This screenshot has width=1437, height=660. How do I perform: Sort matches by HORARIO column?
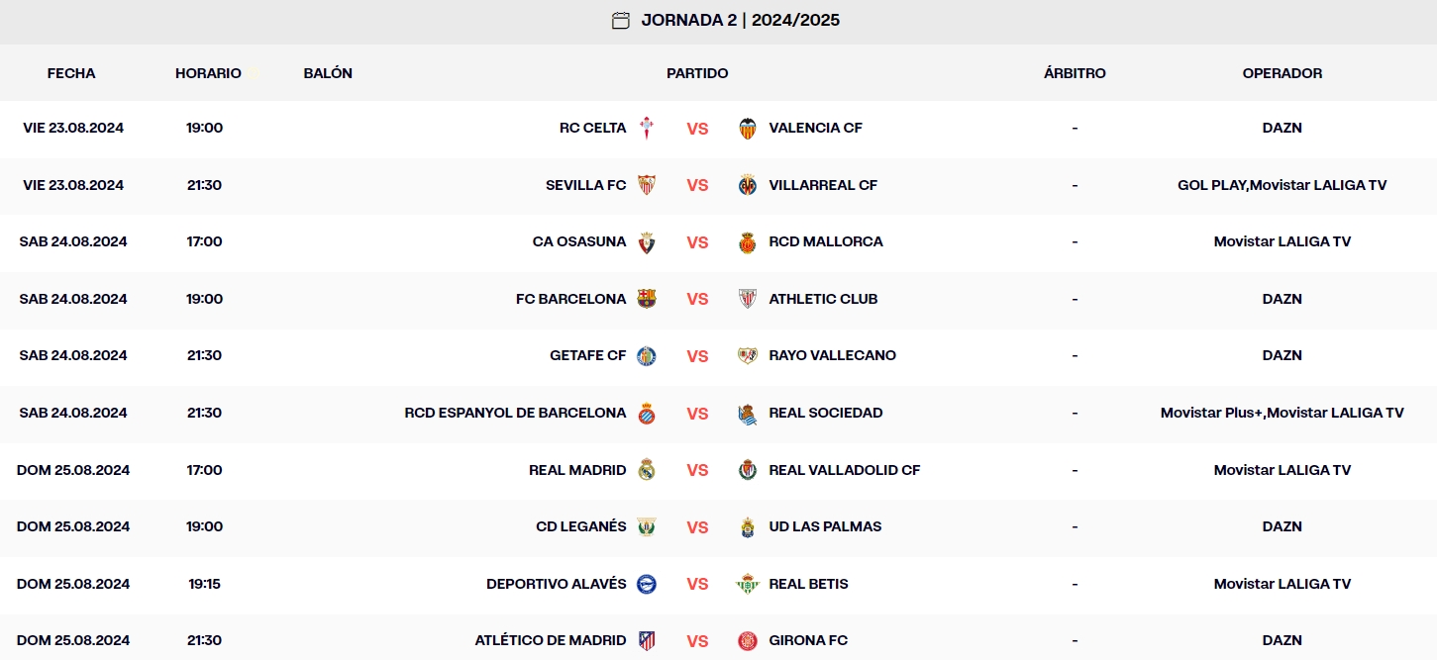coord(208,72)
